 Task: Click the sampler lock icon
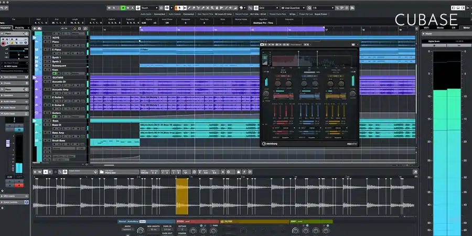pyautogui.click(x=239, y=172)
